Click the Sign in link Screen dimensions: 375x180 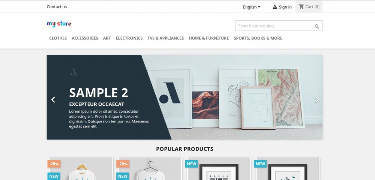(x=285, y=7)
